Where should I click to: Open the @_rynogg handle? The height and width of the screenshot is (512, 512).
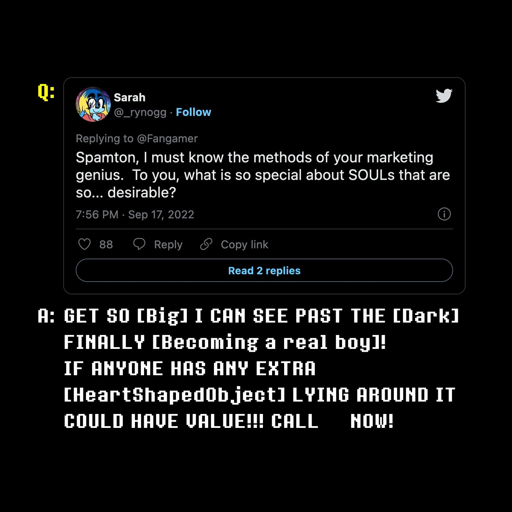point(140,112)
